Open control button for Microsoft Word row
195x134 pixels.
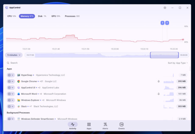[x=9, y=94]
